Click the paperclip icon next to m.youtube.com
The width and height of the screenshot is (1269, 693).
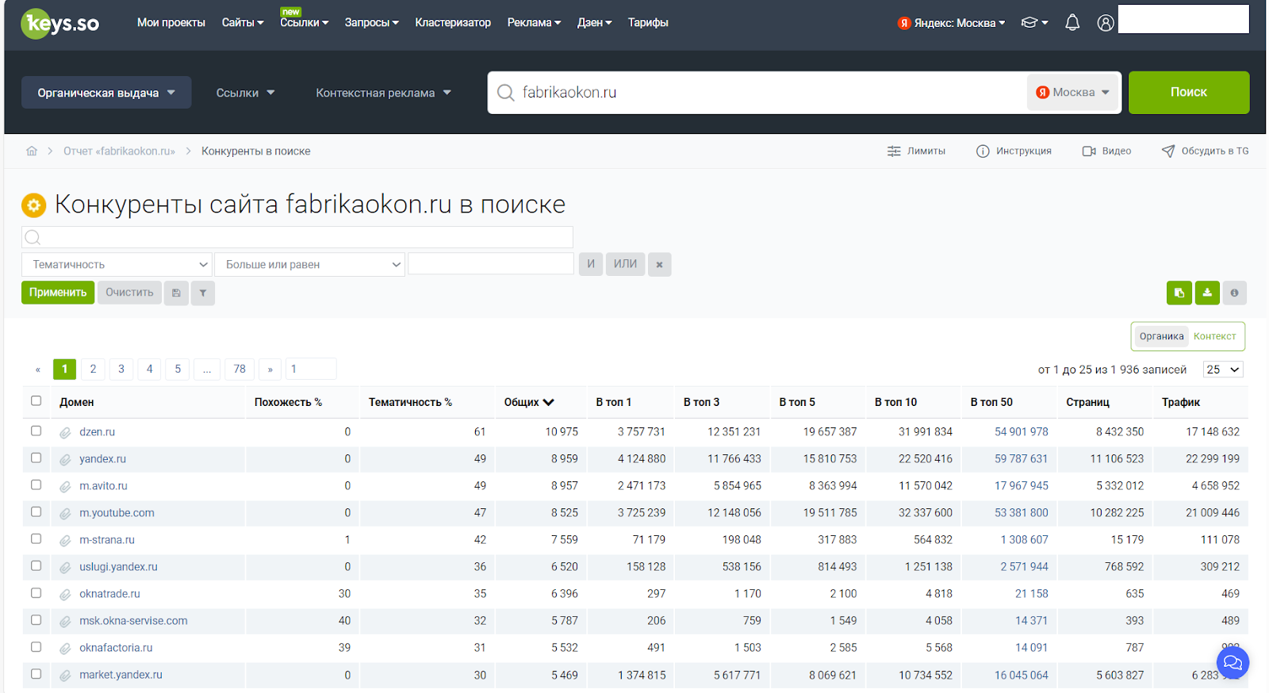point(65,513)
